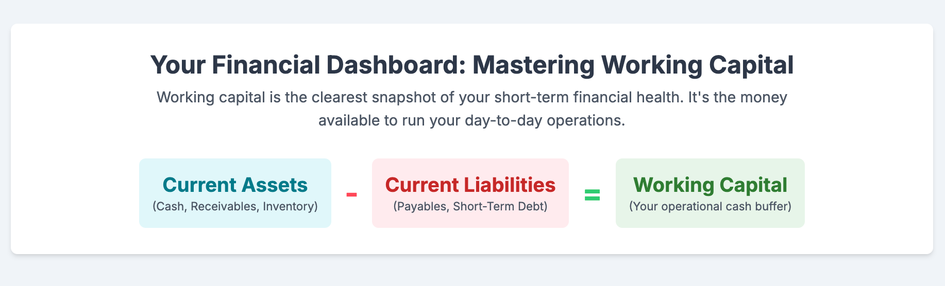Click the 'Your Financial Dashboard' title portion
This screenshot has width=945, height=286.
click(x=309, y=65)
